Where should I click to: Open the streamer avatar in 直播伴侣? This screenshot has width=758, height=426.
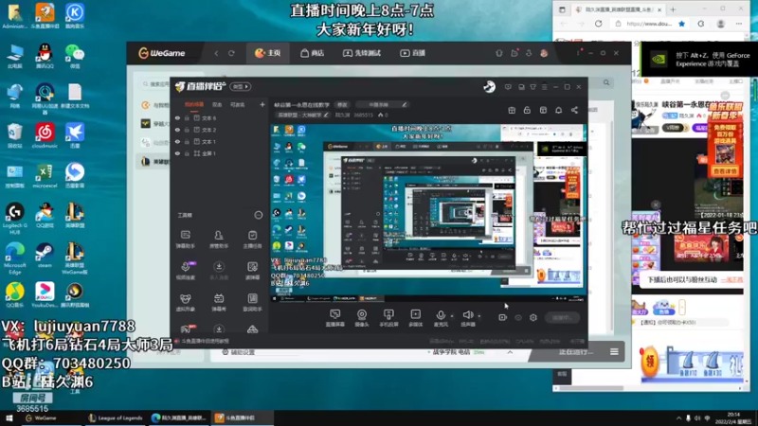(x=489, y=86)
